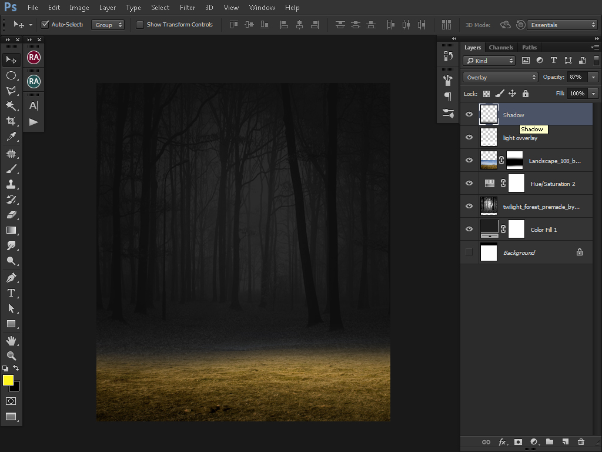The image size is (602, 452).
Task: Click the yellow foreground color swatch
Action: (8, 380)
